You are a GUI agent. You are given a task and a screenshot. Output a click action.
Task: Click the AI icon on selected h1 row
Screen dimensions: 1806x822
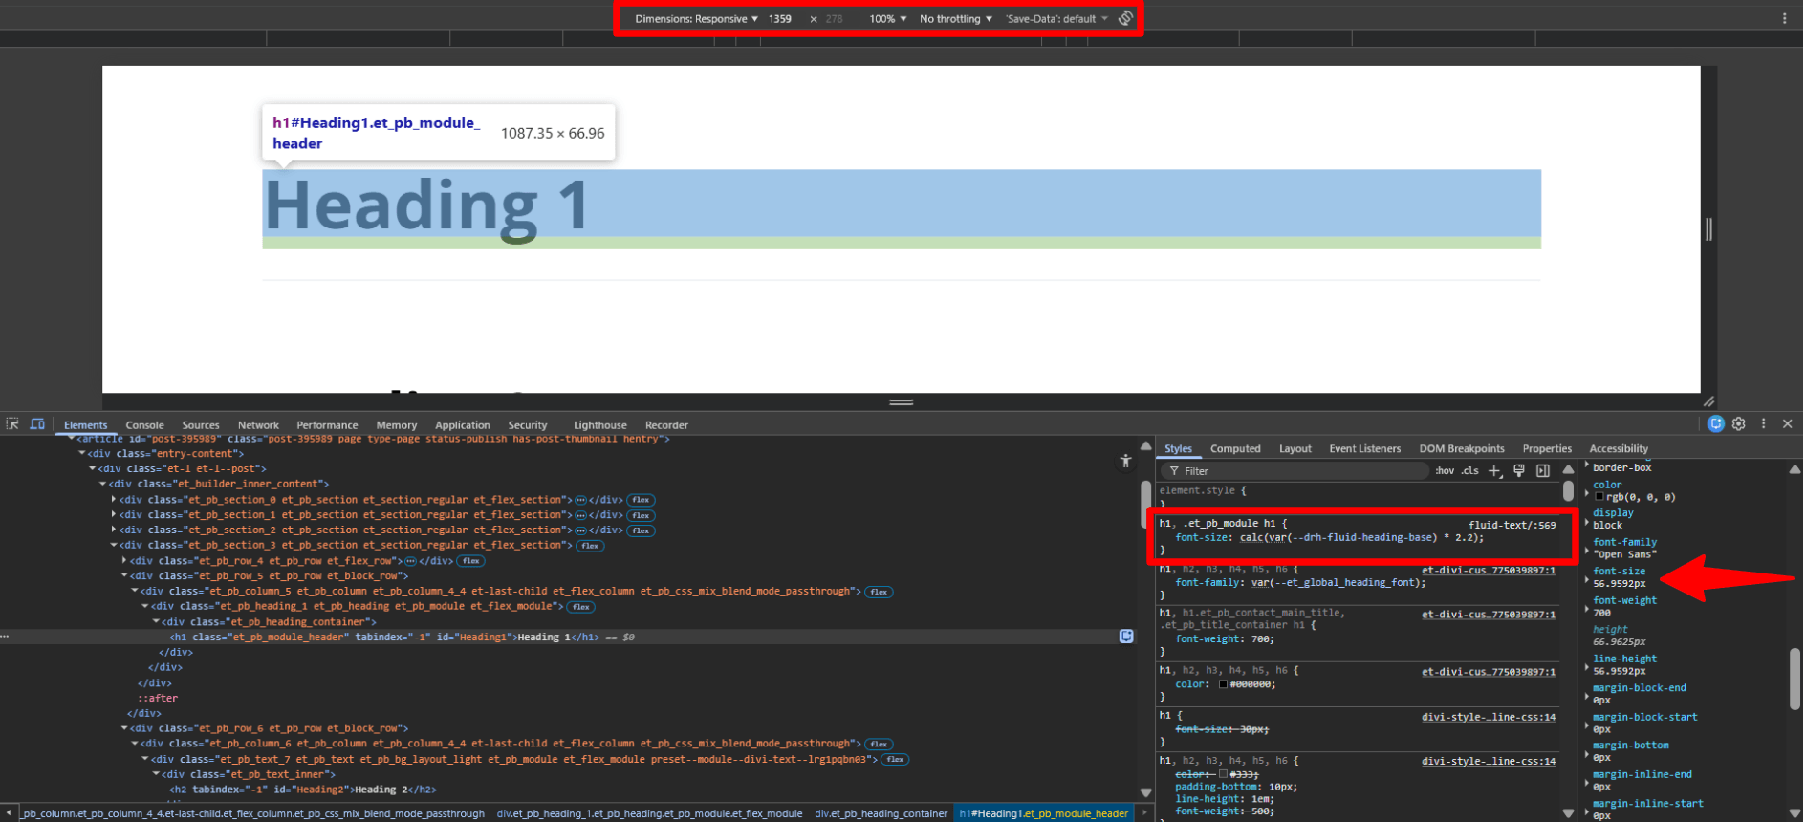pyautogui.click(x=1126, y=637)
